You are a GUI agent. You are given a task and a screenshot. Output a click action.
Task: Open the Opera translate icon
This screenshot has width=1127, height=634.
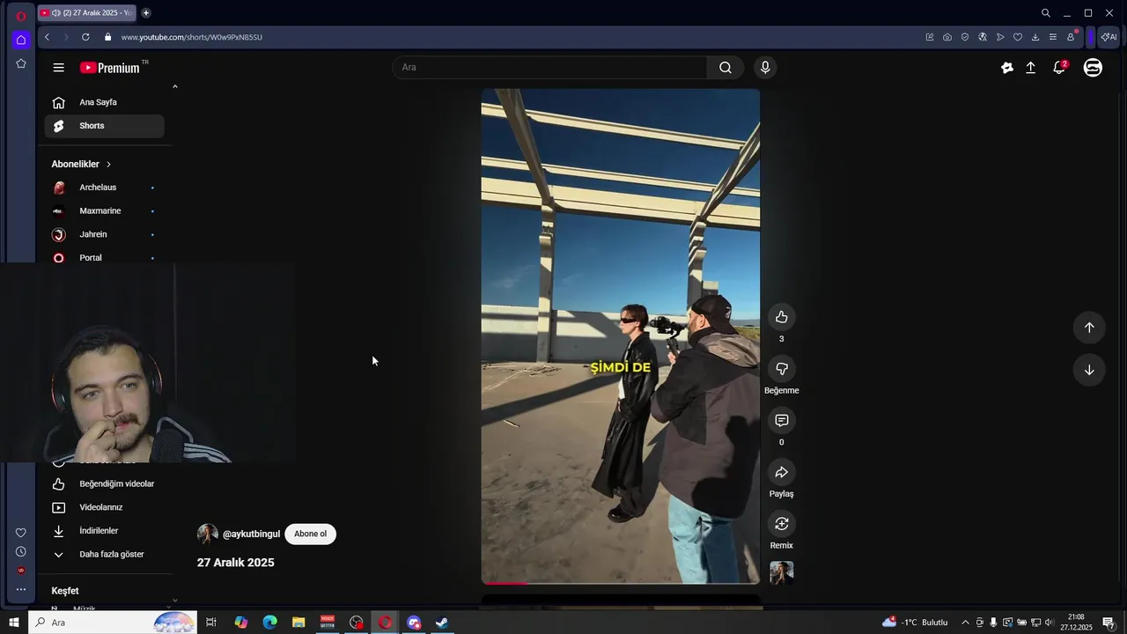tap(983, 37)
